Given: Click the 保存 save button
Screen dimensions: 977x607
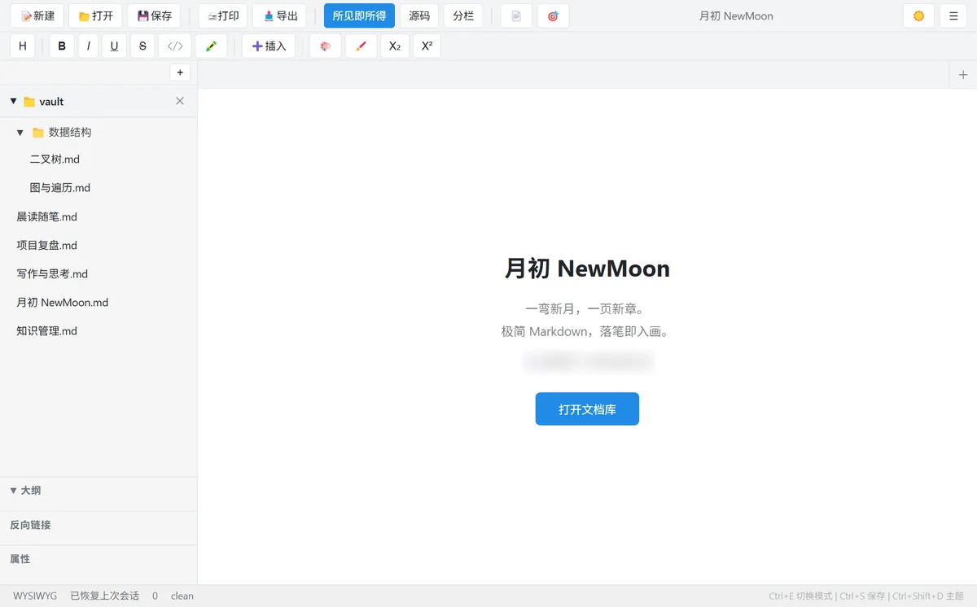Looking at the screenshot, I should [x=154, y=15].
